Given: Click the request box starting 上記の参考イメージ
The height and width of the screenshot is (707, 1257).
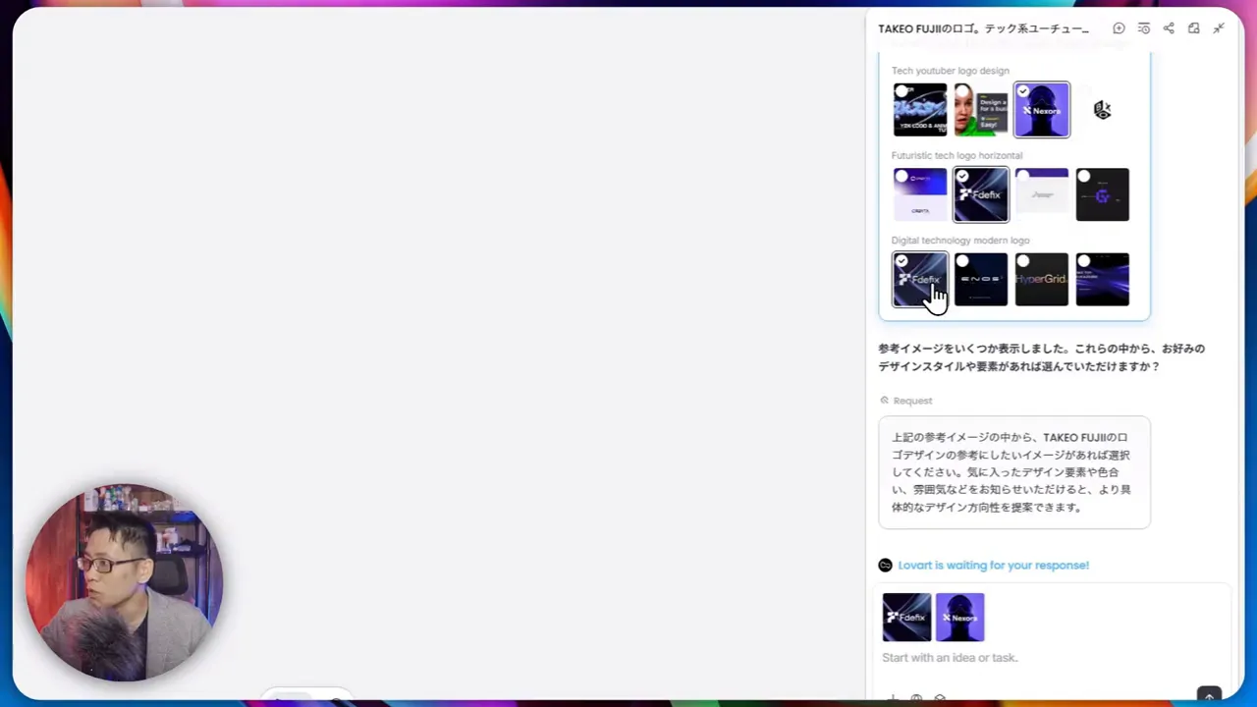Looking at the screenshot, I should (x=1014, y=472).
